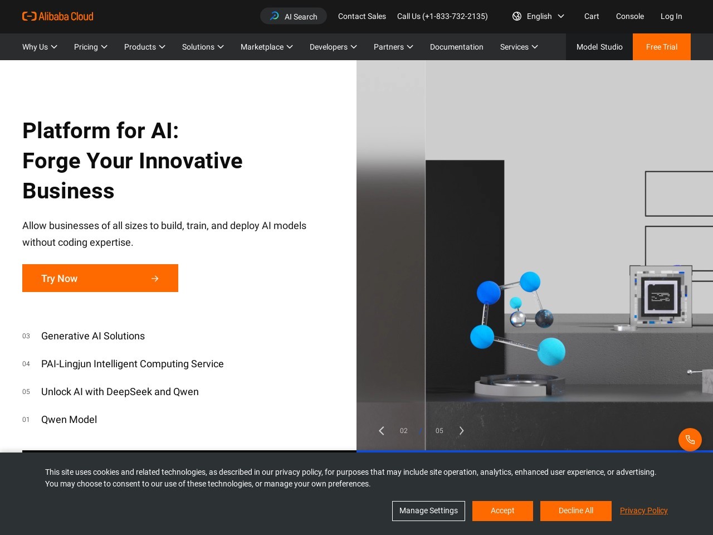Screen dimensions: 713x535
Task: Click the Platform for AI headline
Action: tap(133, 160)
